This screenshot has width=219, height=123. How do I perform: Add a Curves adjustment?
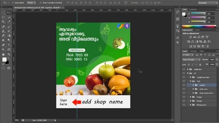coord(199,37)
